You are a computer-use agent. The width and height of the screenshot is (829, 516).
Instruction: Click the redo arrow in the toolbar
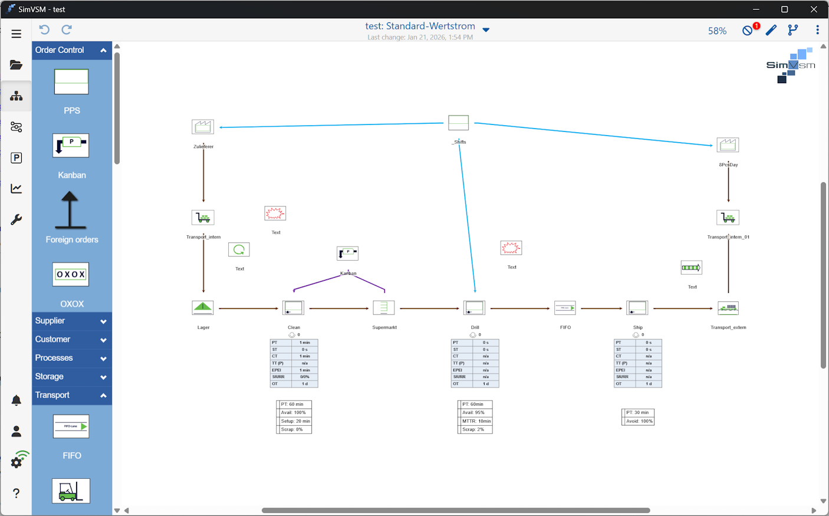coord(67,29)
